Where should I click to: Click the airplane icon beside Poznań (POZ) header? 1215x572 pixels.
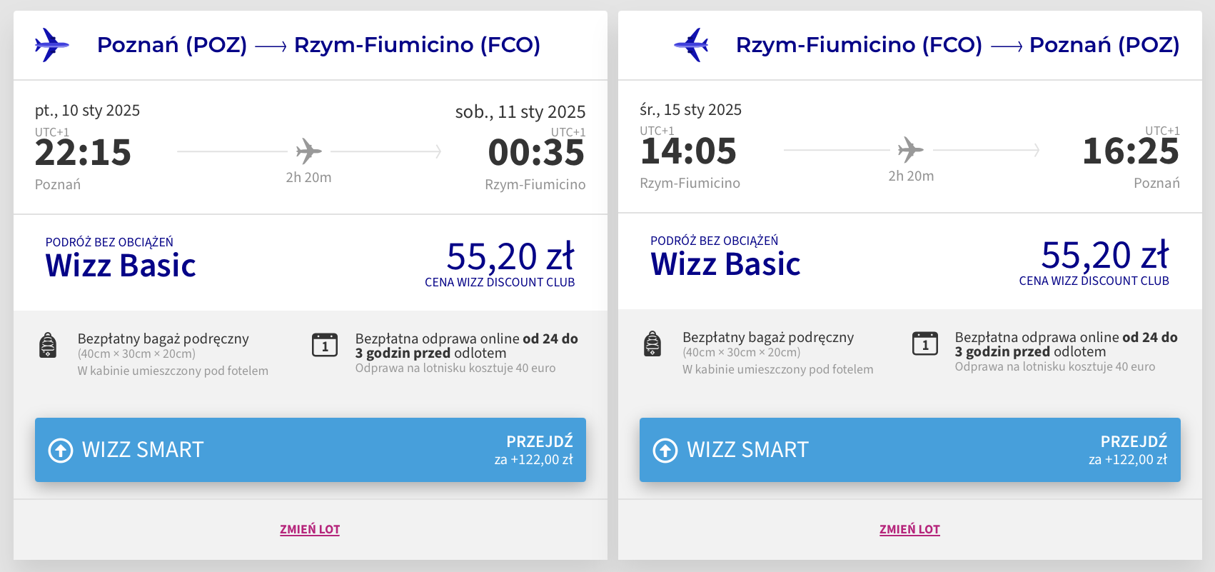click(x=51, y=45)
